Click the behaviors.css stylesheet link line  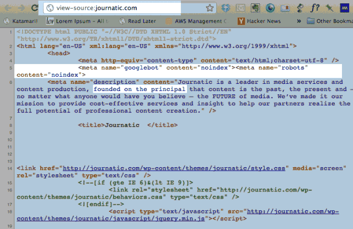tap(164, 194)
